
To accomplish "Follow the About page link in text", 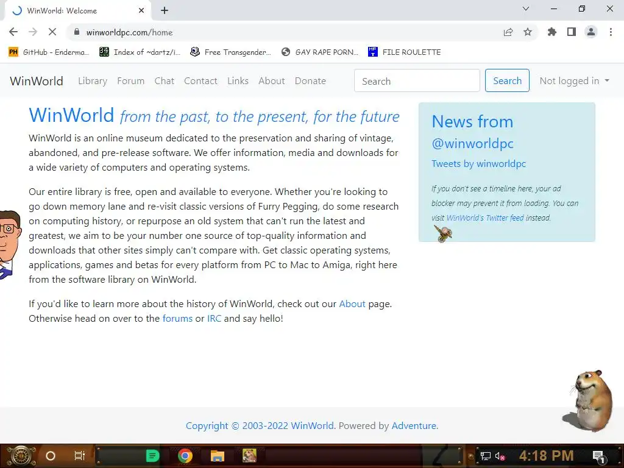I will (352, 304).
